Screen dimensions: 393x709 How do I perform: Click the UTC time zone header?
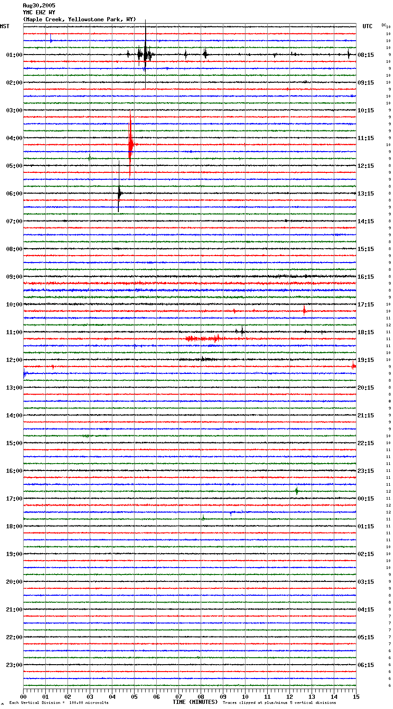367,26
